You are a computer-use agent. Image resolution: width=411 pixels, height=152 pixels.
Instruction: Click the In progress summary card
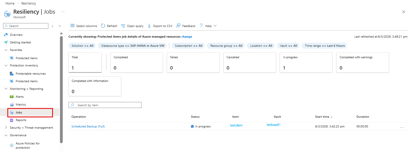(x=306, y=62)
